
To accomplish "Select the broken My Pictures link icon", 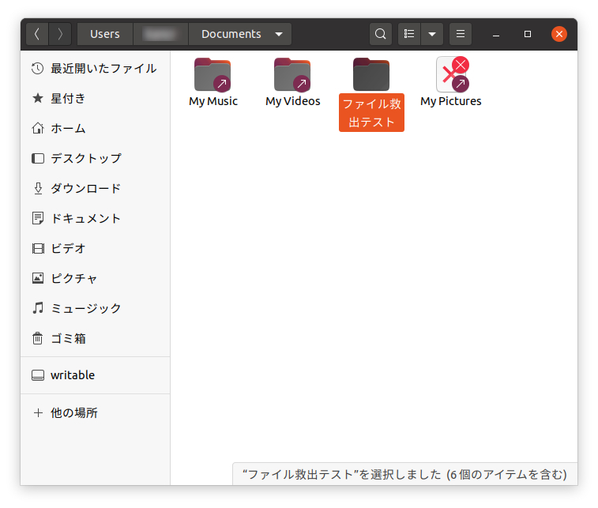I will (x=453, y=74).
